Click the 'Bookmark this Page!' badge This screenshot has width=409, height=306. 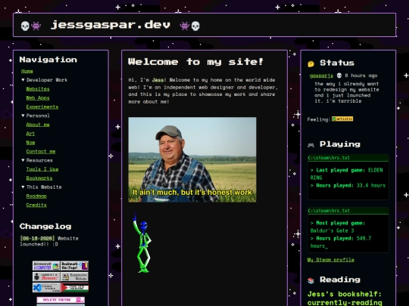(74, 266)
